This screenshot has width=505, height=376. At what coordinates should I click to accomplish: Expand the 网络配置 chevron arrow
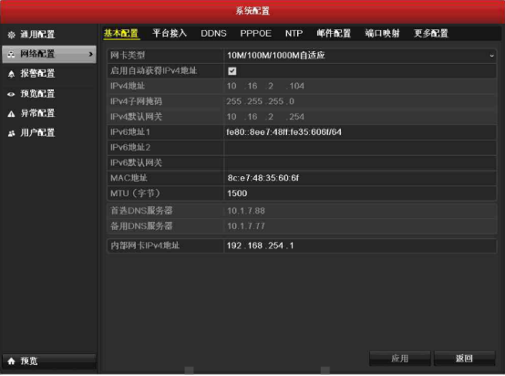[x=91, y=54]
